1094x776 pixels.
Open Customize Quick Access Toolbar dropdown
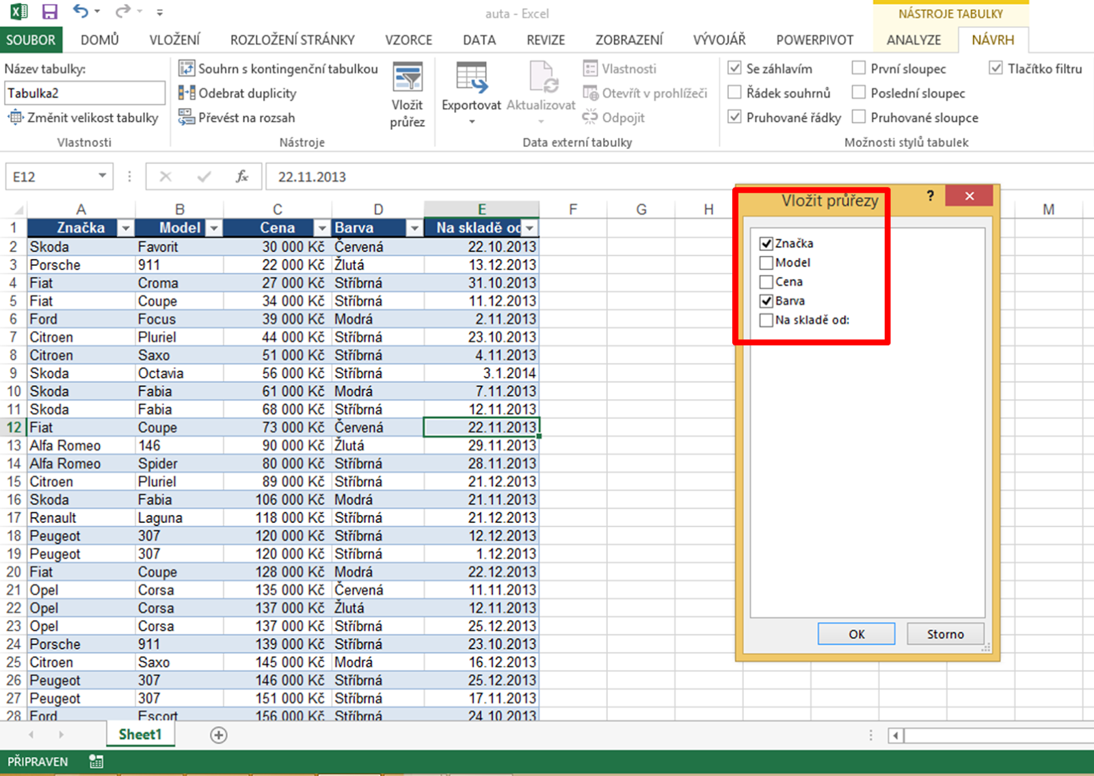click(x=159, y=12)
